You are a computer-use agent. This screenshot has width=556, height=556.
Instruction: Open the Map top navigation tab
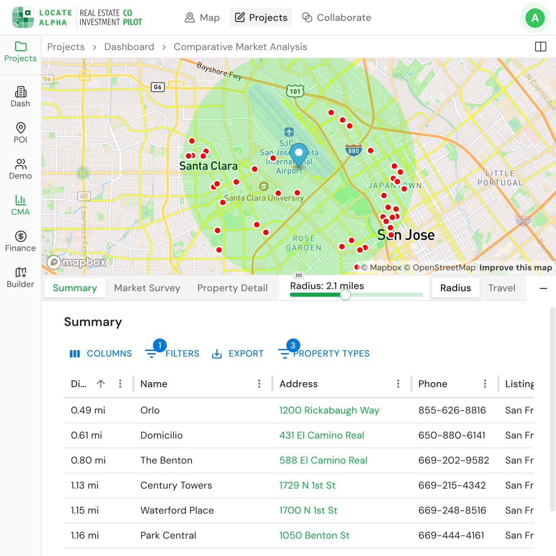[x=202, y=17]
